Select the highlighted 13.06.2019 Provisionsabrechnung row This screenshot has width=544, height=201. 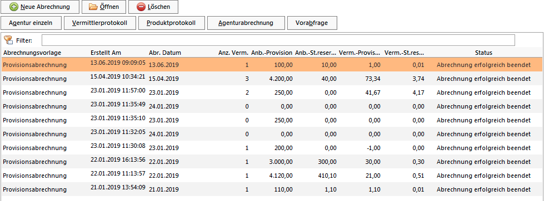pyautogui.click(x=272, y=65)
